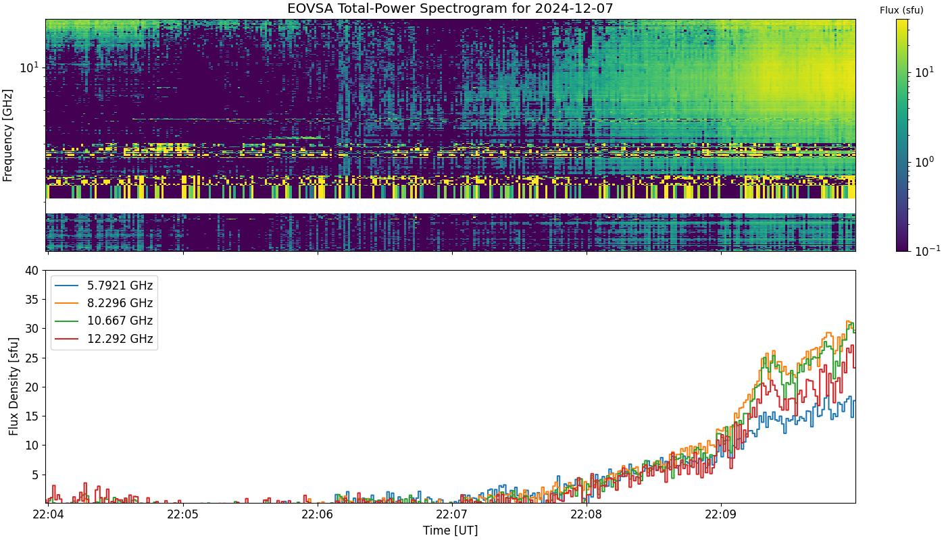Click the 8.2296 GHz legend entry
946x540 pixels.
pyautogui.click(x=103, y=303)
